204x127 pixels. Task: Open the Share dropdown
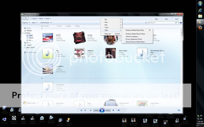coord(35,23)
